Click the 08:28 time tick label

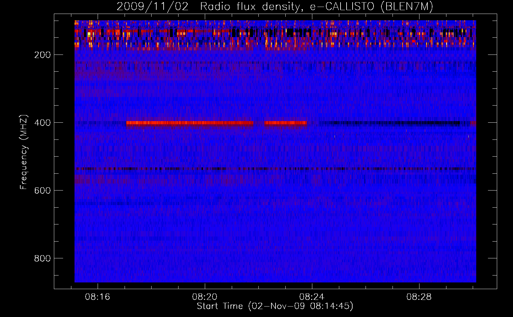tap(419, 297)
